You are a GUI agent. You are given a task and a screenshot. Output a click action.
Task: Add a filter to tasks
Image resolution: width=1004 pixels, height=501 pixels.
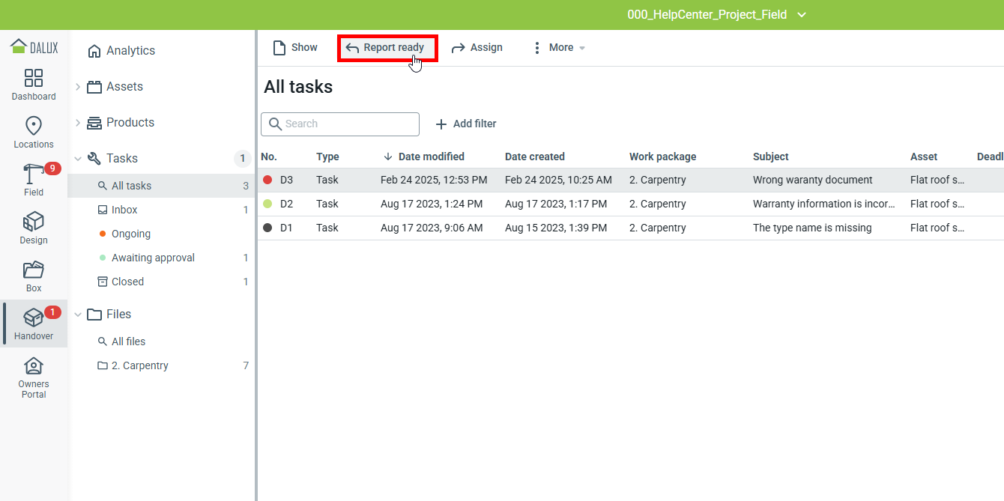466,124
